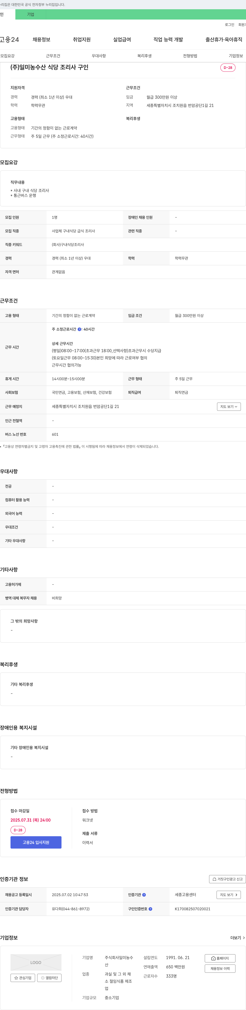Select the founding date 1991. 06. 21

pyautogui.click(x=178, y=958)
